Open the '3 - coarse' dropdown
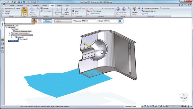 [x=71, y=21]
